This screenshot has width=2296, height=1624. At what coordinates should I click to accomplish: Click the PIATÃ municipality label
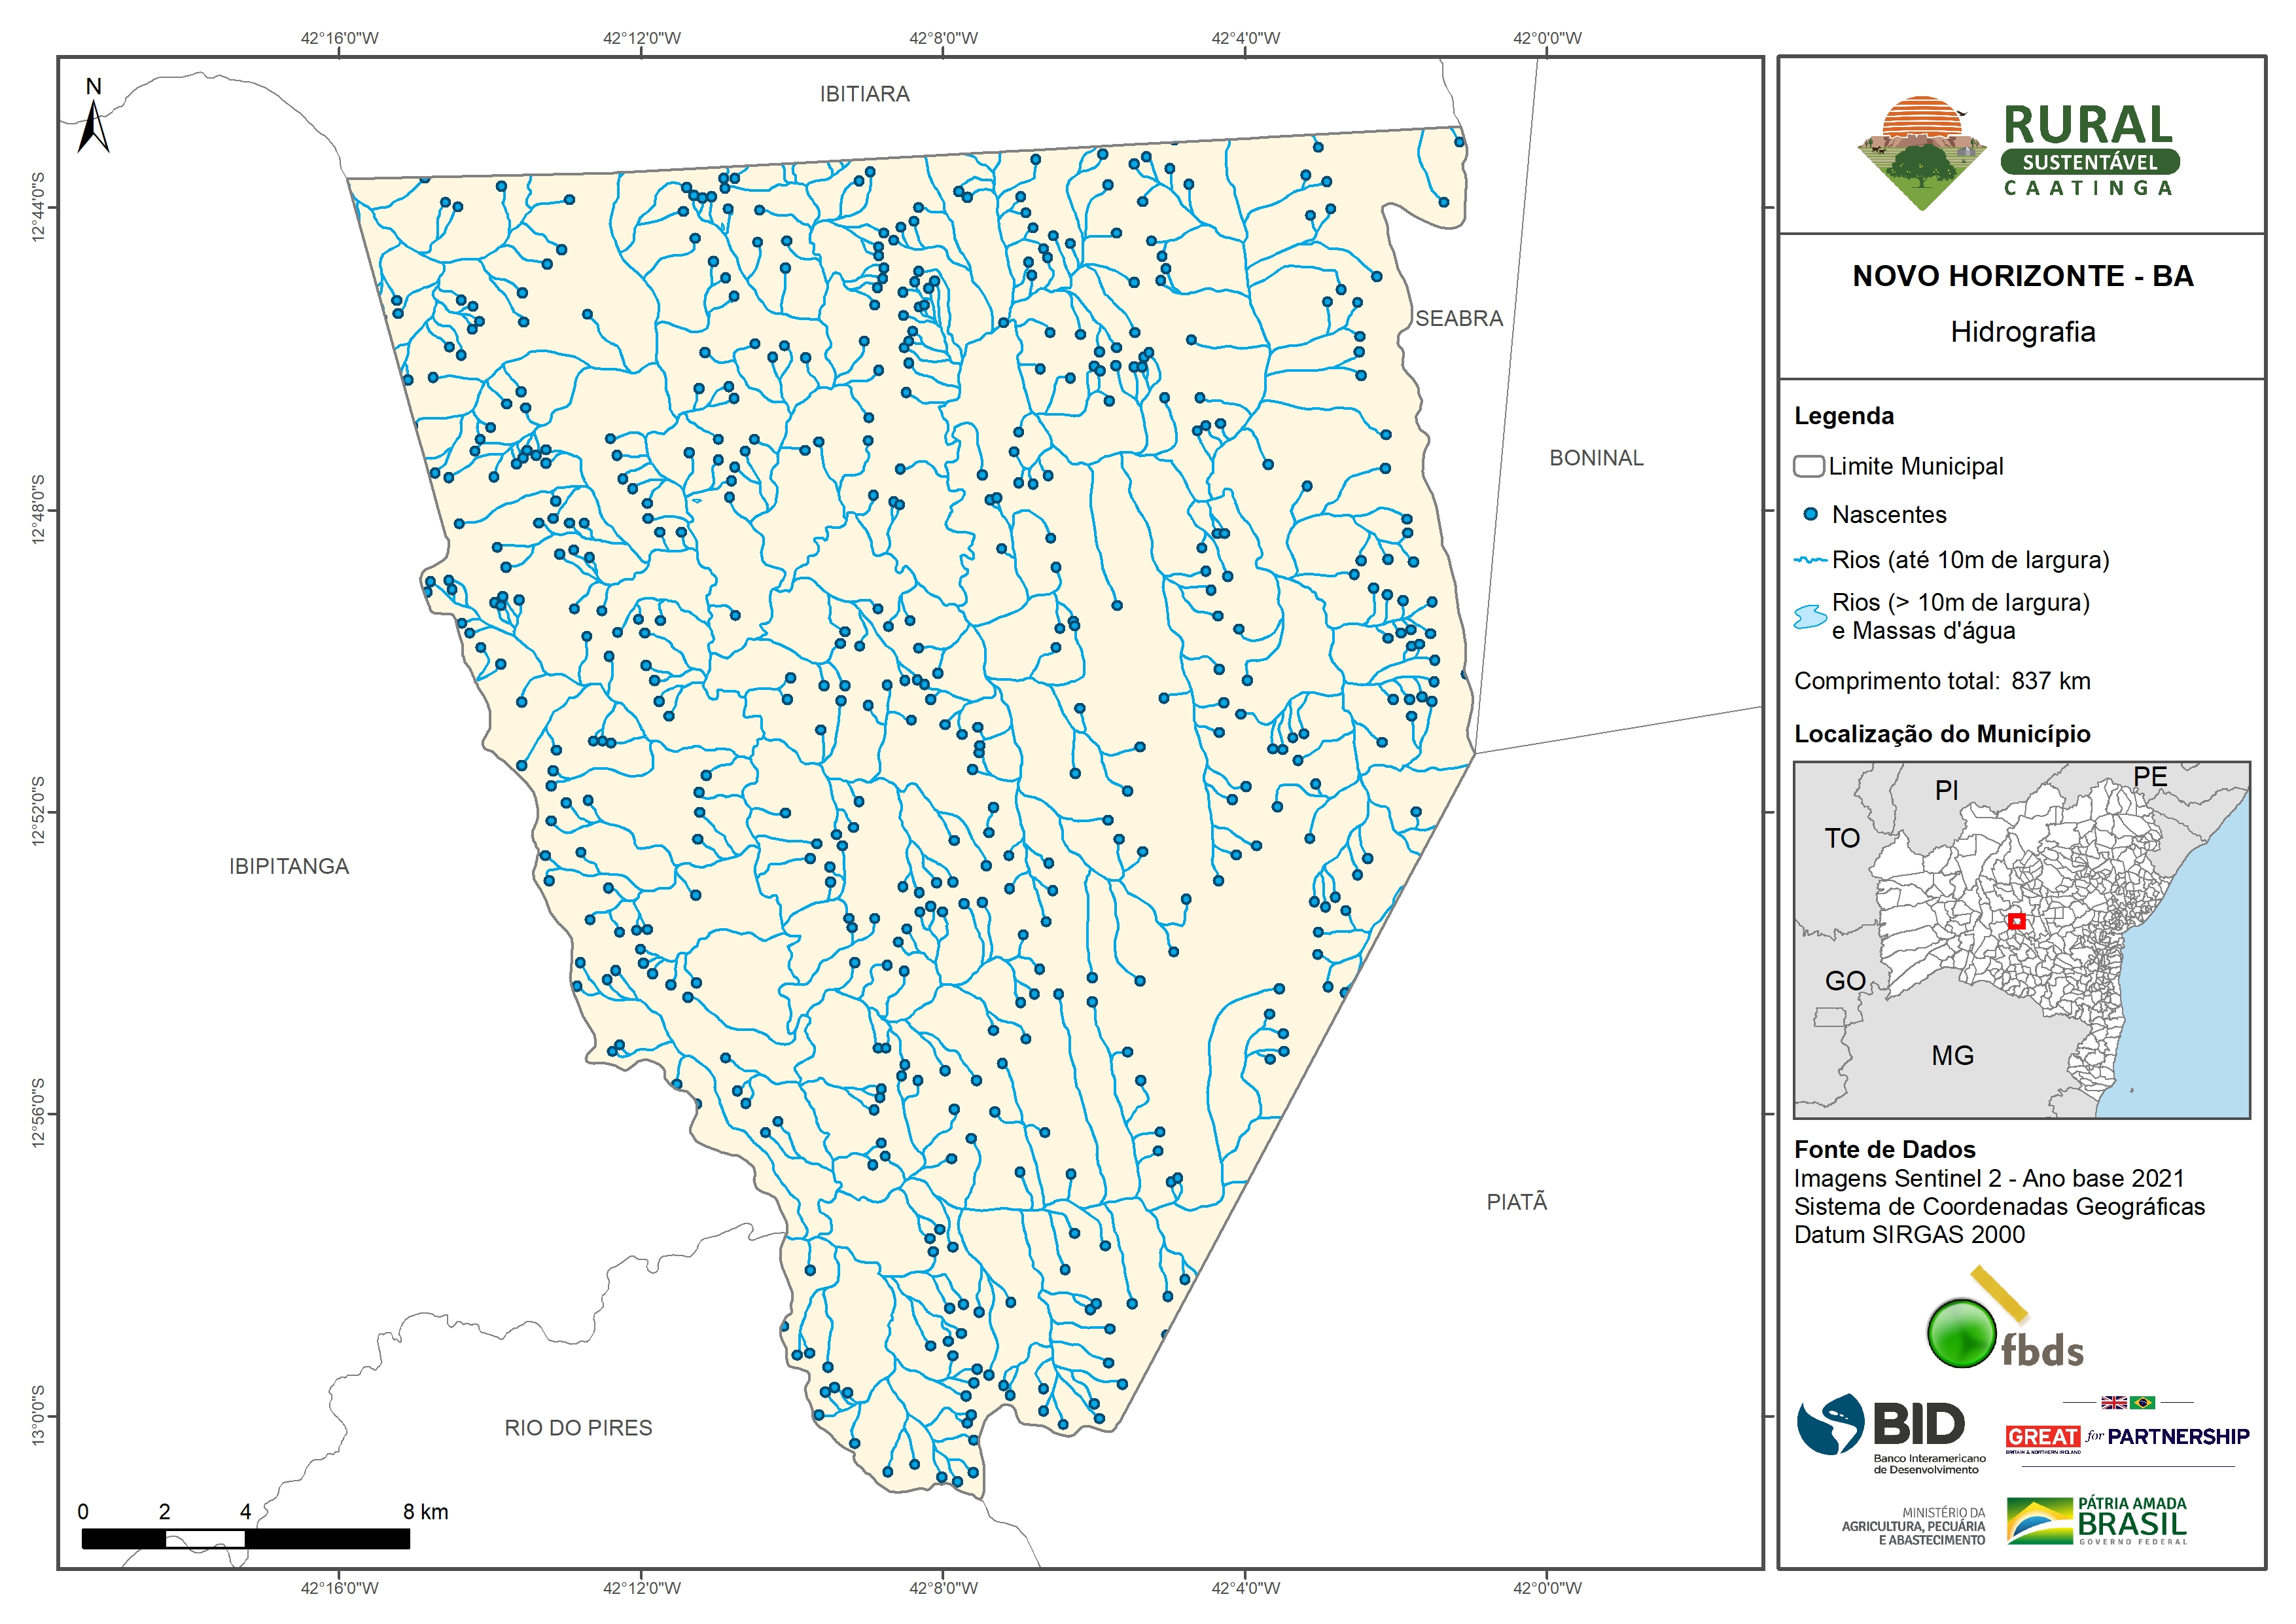click(1516, 1202)
